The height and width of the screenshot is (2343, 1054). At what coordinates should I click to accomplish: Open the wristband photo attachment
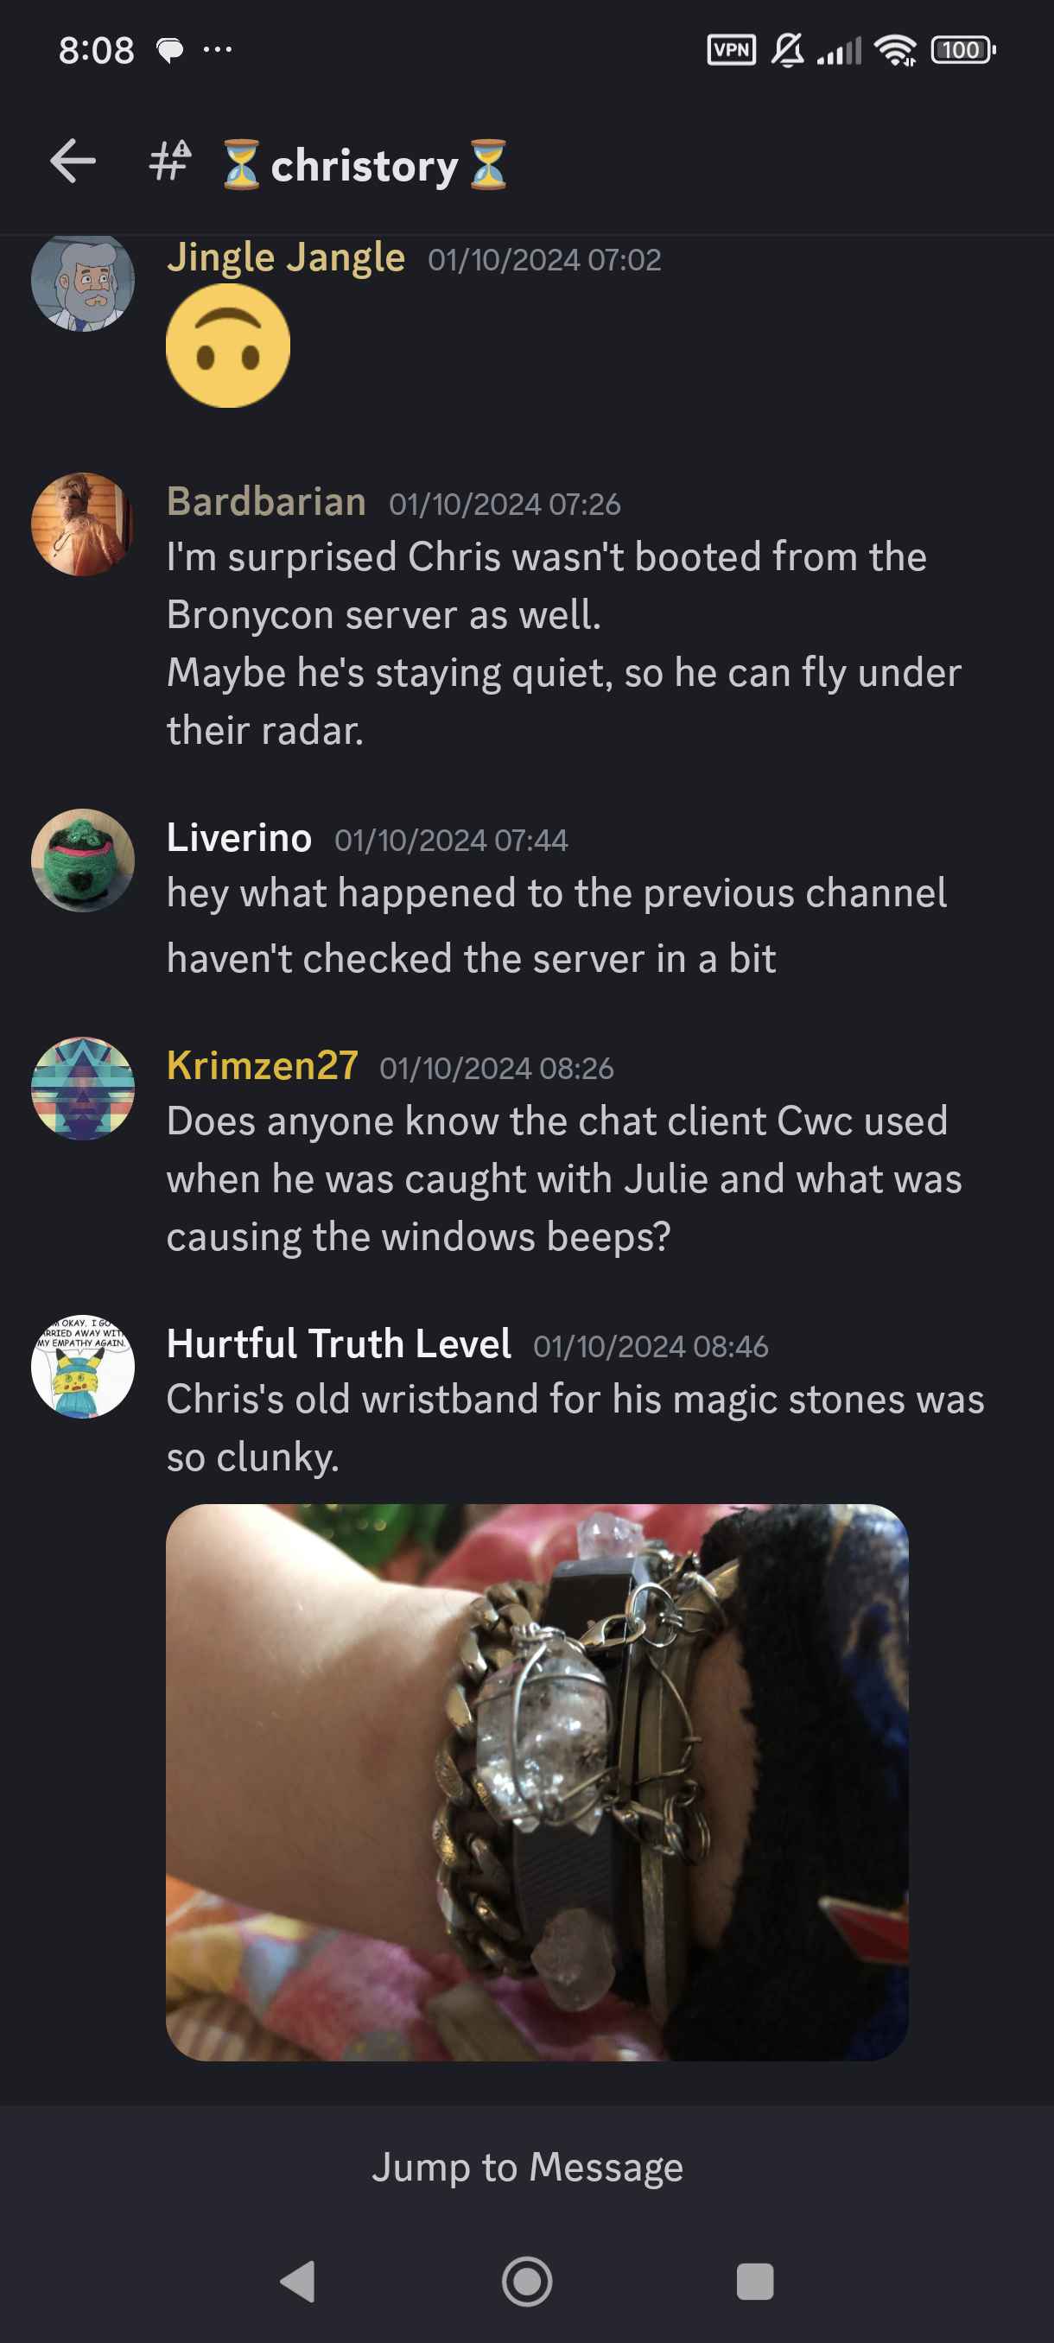point(537,1782)
